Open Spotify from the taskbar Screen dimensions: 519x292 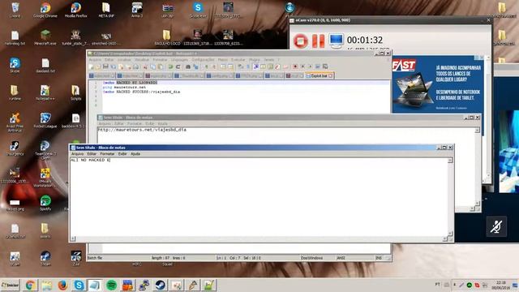(x=112, y=285)
